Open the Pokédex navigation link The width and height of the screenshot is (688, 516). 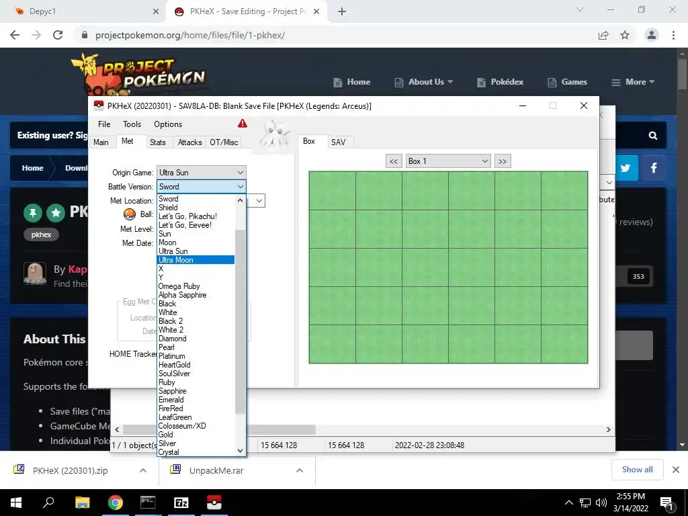pyautogui.click(x=500, y=82)
